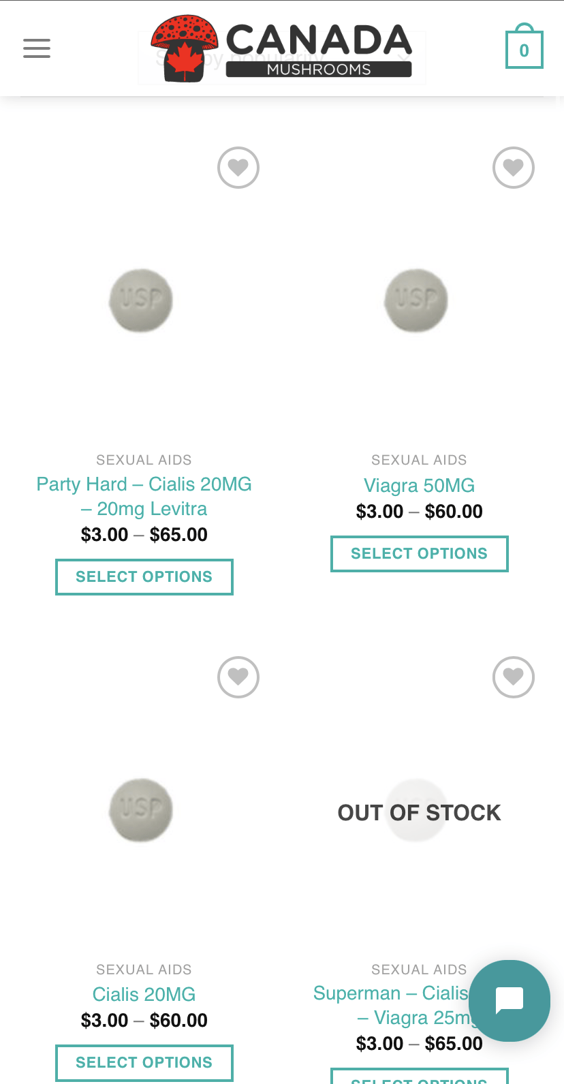Open the Viagra 50MG product title

tap(419, 485)
